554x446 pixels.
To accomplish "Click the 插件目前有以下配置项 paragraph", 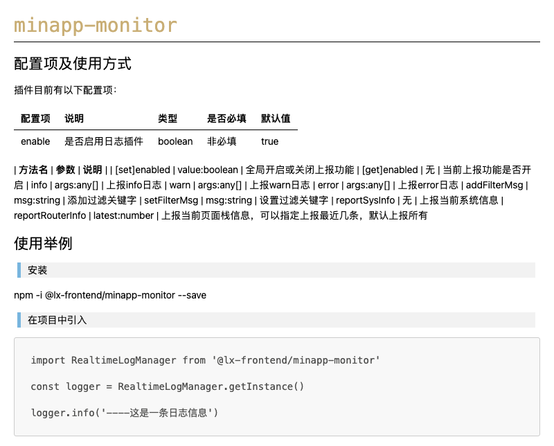I will click(65, 90).
